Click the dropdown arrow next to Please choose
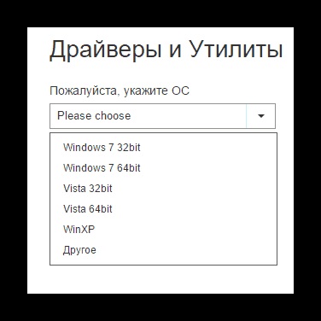Viewport: 321px width, 321px height. pyautogui.click(x=261, y=116)
